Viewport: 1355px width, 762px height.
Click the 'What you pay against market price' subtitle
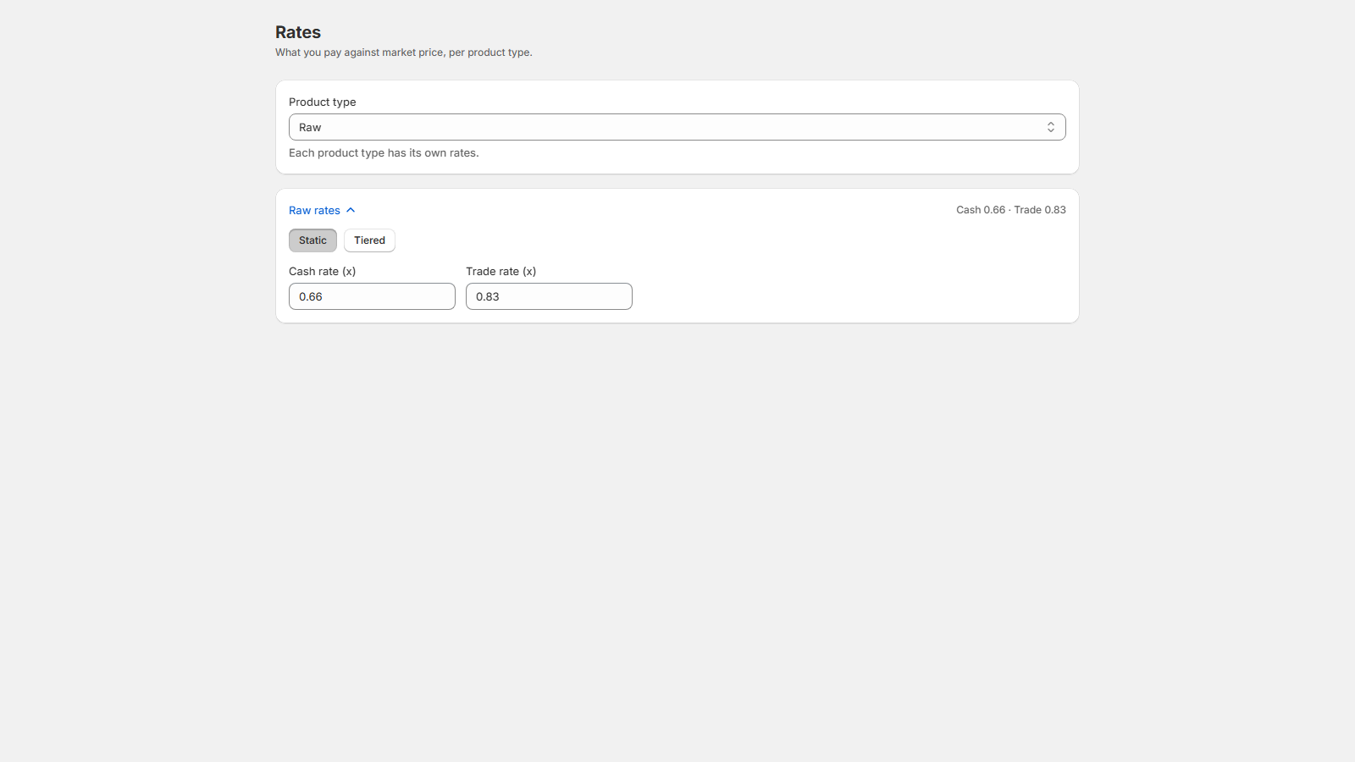tap(404, 52)
